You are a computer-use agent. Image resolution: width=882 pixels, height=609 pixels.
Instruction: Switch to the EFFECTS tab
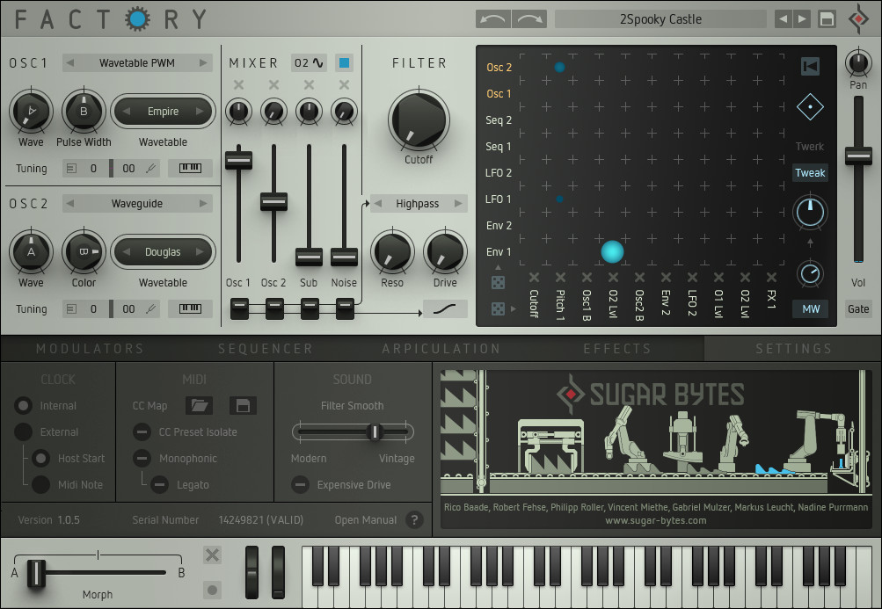coord(617,349)
